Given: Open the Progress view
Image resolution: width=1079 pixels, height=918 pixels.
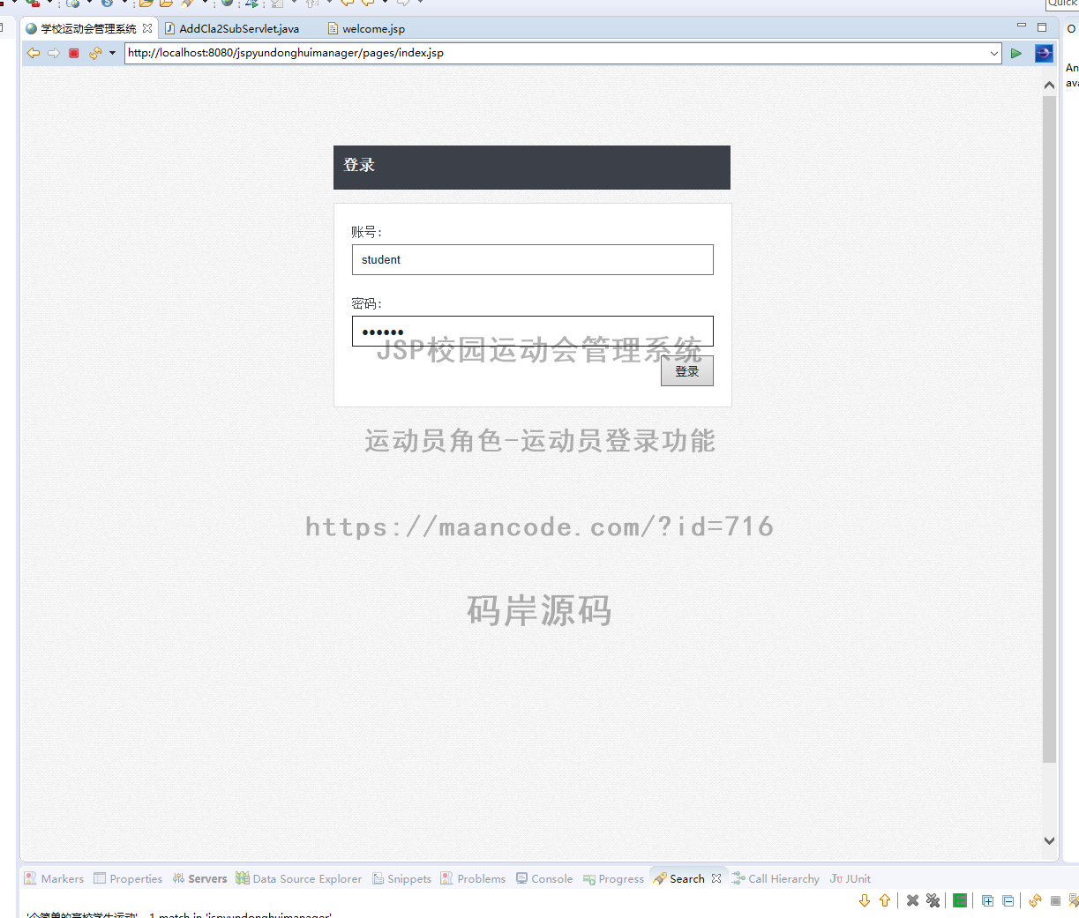Looking at the screenshot, I should pyautogui.click(x=613, y=878).
